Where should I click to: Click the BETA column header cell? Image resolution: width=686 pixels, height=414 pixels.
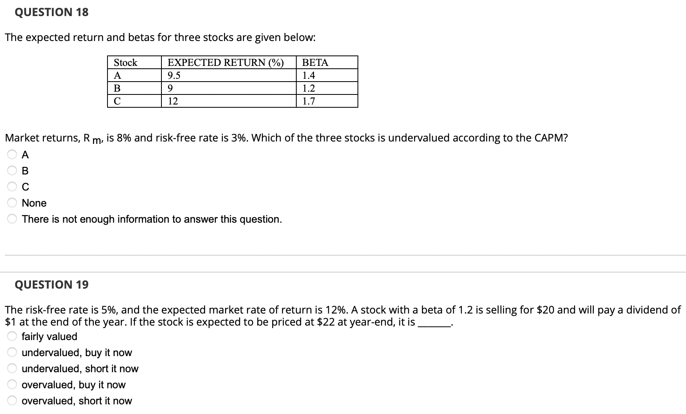point(315,62)
